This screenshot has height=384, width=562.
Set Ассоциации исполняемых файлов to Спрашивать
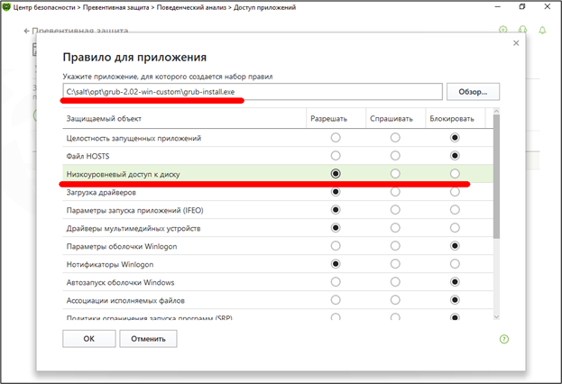(395, 300)
